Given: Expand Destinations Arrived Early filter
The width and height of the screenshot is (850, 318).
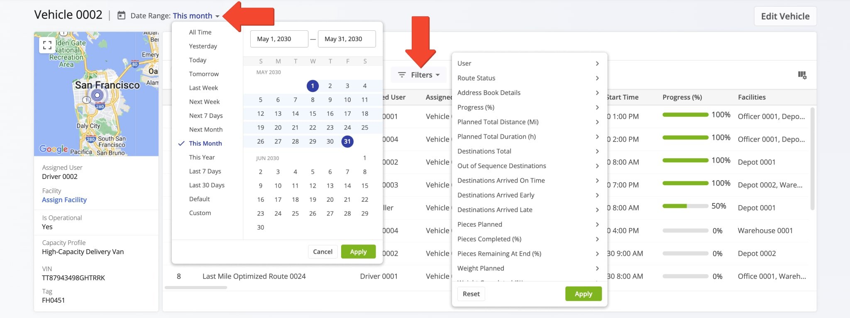Looking at the screenshot, I should click(x=528, y=195).
